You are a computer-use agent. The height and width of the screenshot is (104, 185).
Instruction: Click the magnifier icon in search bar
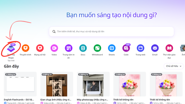(54, 31)
